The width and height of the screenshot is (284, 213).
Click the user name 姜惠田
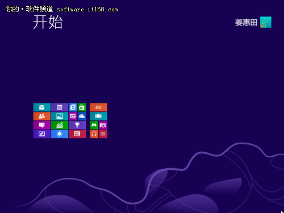246,23
